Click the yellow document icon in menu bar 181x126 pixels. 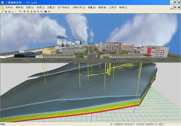click(x=2, y=7)
